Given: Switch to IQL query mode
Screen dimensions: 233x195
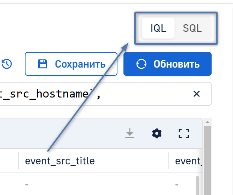Looking at the screenshot, I should click(x=158, y=28).
